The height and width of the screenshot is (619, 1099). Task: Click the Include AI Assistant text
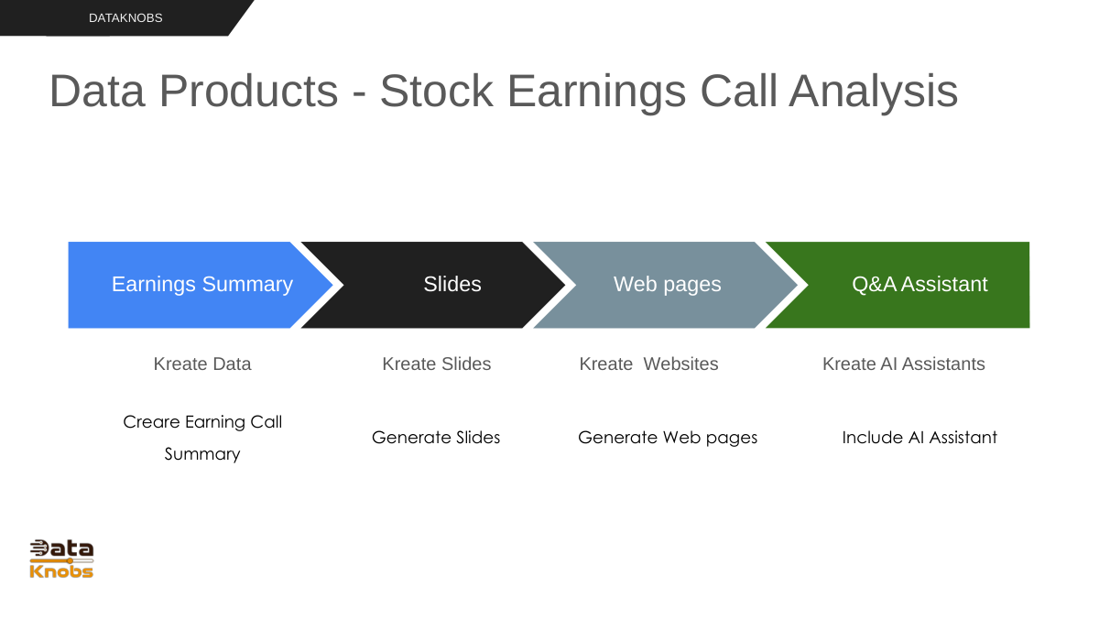coord(919,438)
